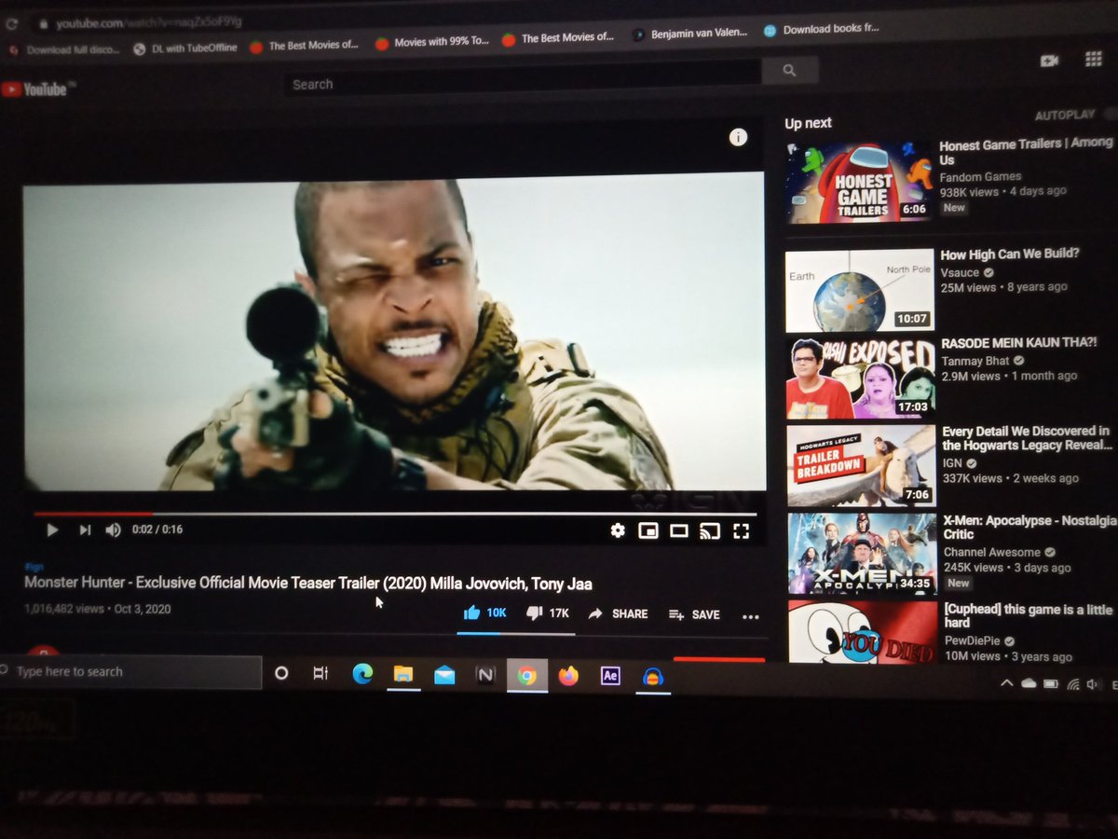This screenshot has height=839, width=1118.
Task: Switch to theater mode
Action: pyautogui.click(x=678, y=531)
